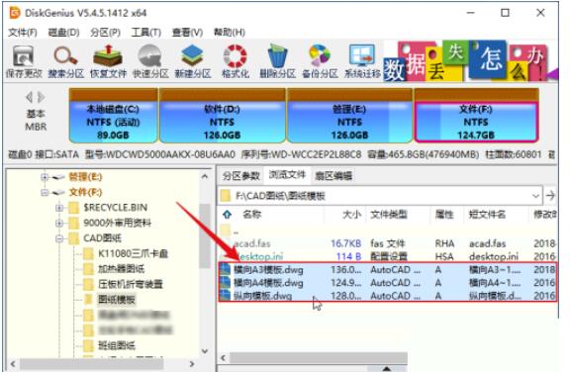Click the Delete Partition (删除分区) icon
This screenshot has height=372, width=570.
(x=277, y=56)
